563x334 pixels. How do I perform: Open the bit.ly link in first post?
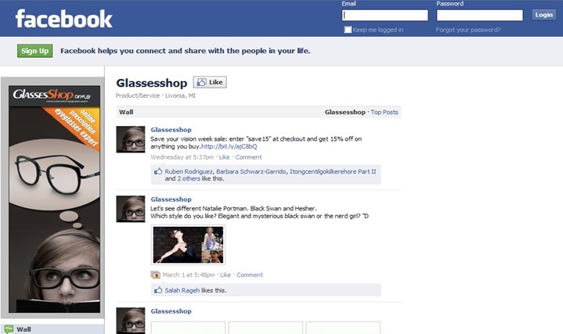coord(229,146)
